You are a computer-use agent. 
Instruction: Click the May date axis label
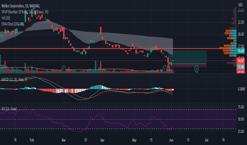tap(134, 140)
